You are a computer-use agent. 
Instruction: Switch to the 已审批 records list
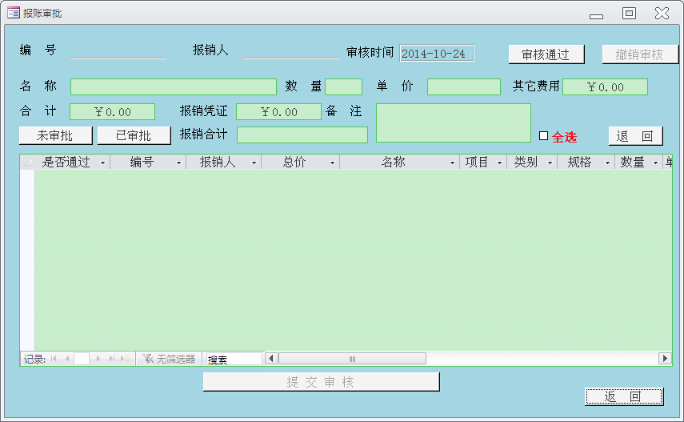[x=134, y=135]
